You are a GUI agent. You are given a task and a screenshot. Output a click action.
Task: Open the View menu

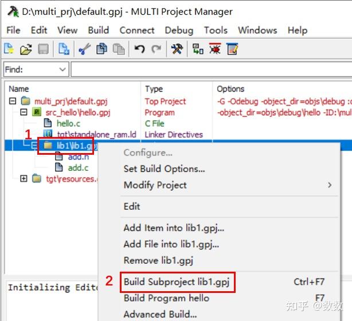click(67, 30)
